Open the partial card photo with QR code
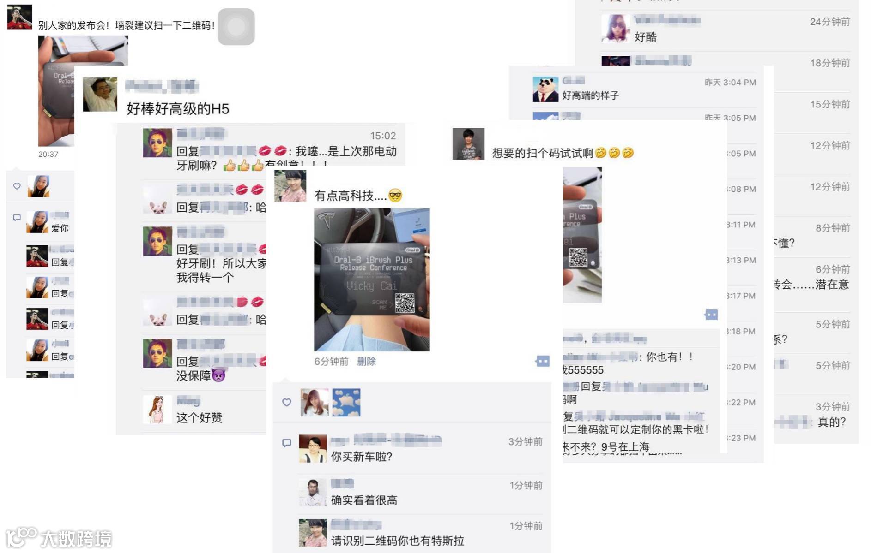871x553 pixels. click(582, 235)
